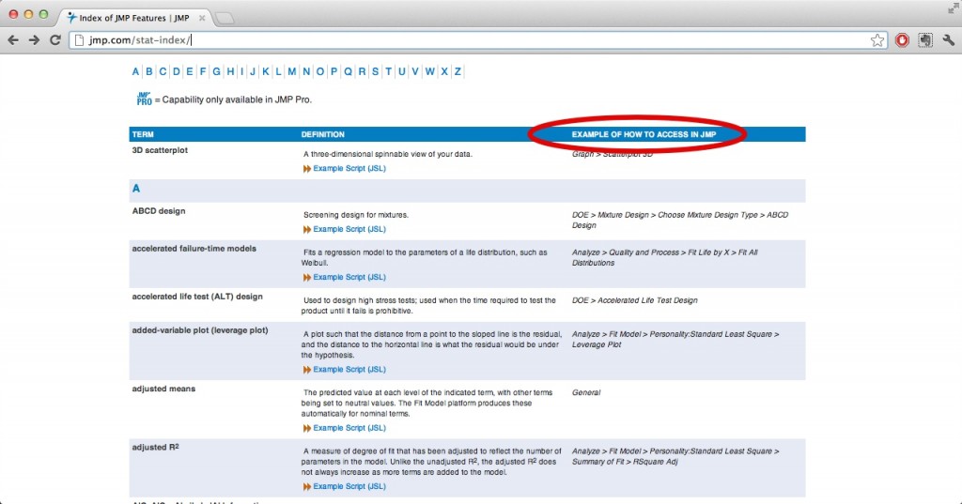This screenshot has height=504, width=962.
Task: Jump to letter L in the index
Action: pos(278,71)
